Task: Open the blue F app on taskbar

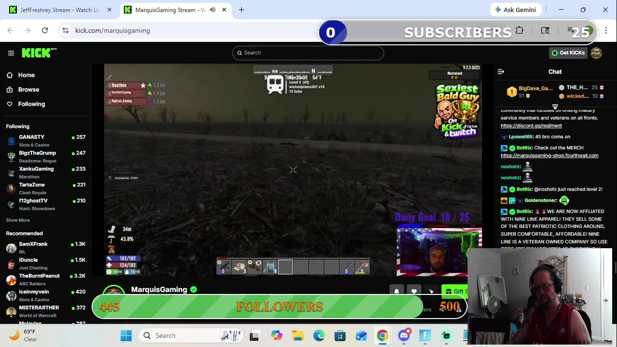Action: [x=425, y=335]
